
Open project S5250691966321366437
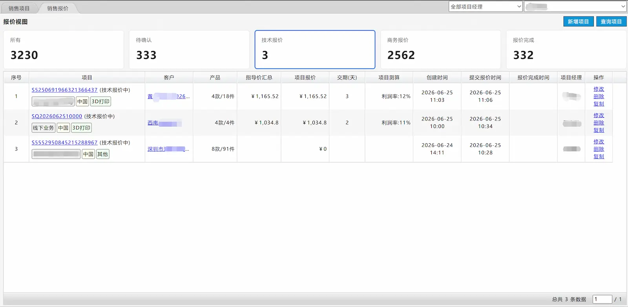tap(64, 90)
